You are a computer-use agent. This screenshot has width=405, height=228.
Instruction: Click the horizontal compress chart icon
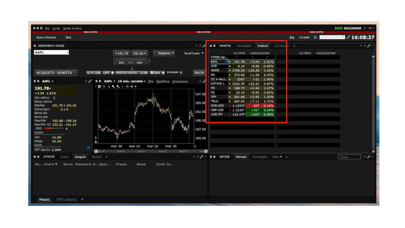tap(132, 87)
